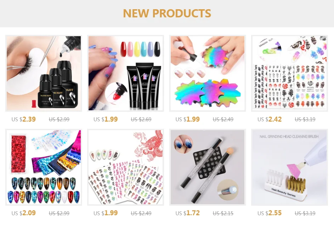Click the US $1.99 price under gel tubes
Viewport: 334px width, 228px height.
(x=106, y=119)
